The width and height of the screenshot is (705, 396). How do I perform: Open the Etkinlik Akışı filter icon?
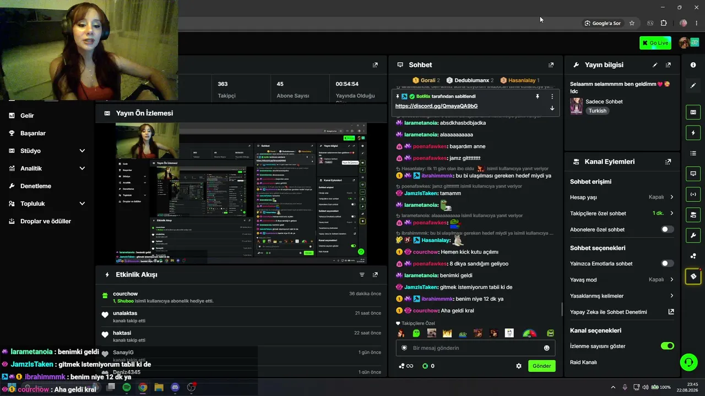(362, 274)
